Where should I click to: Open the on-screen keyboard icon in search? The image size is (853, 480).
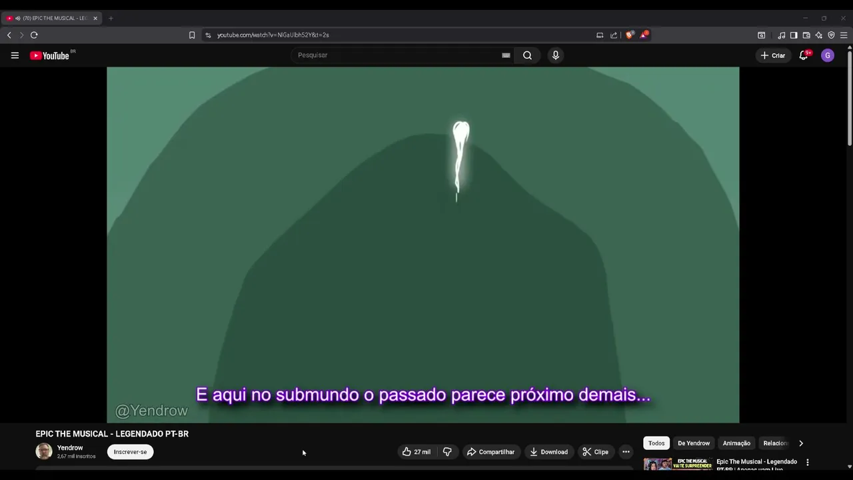(506, 55)
